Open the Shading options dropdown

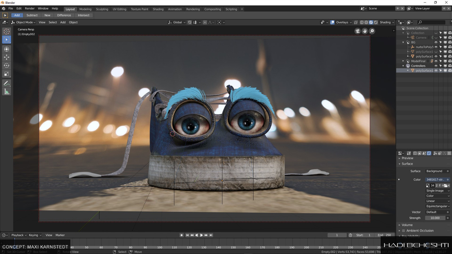(387, 22)
